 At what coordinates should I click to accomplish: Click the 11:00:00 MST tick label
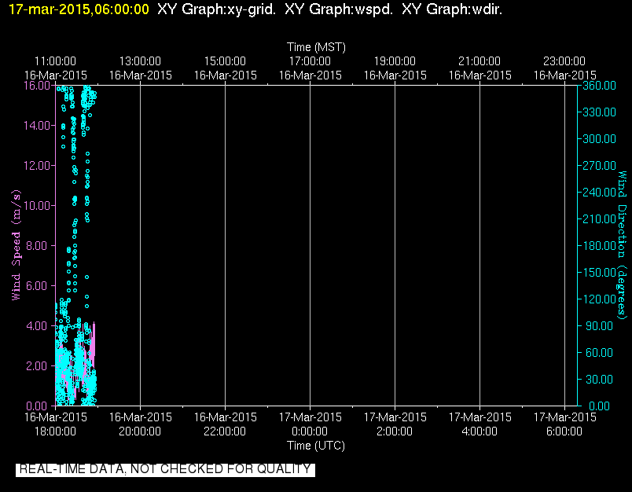tap(55, 61)
